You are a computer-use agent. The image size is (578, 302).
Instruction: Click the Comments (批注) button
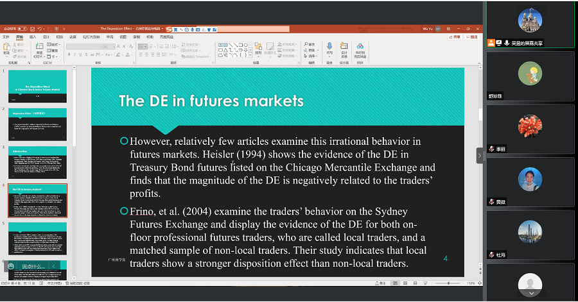point(473,37)
